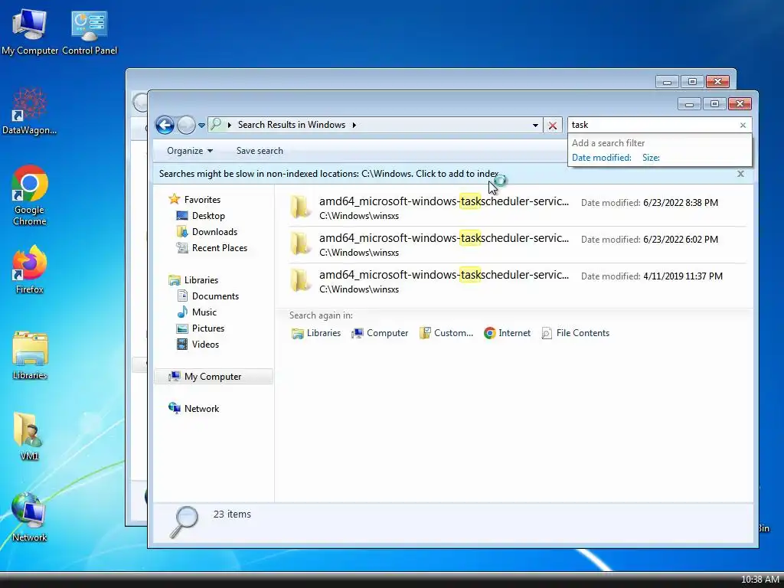Click inside the 'task' search field

point(652,125)
